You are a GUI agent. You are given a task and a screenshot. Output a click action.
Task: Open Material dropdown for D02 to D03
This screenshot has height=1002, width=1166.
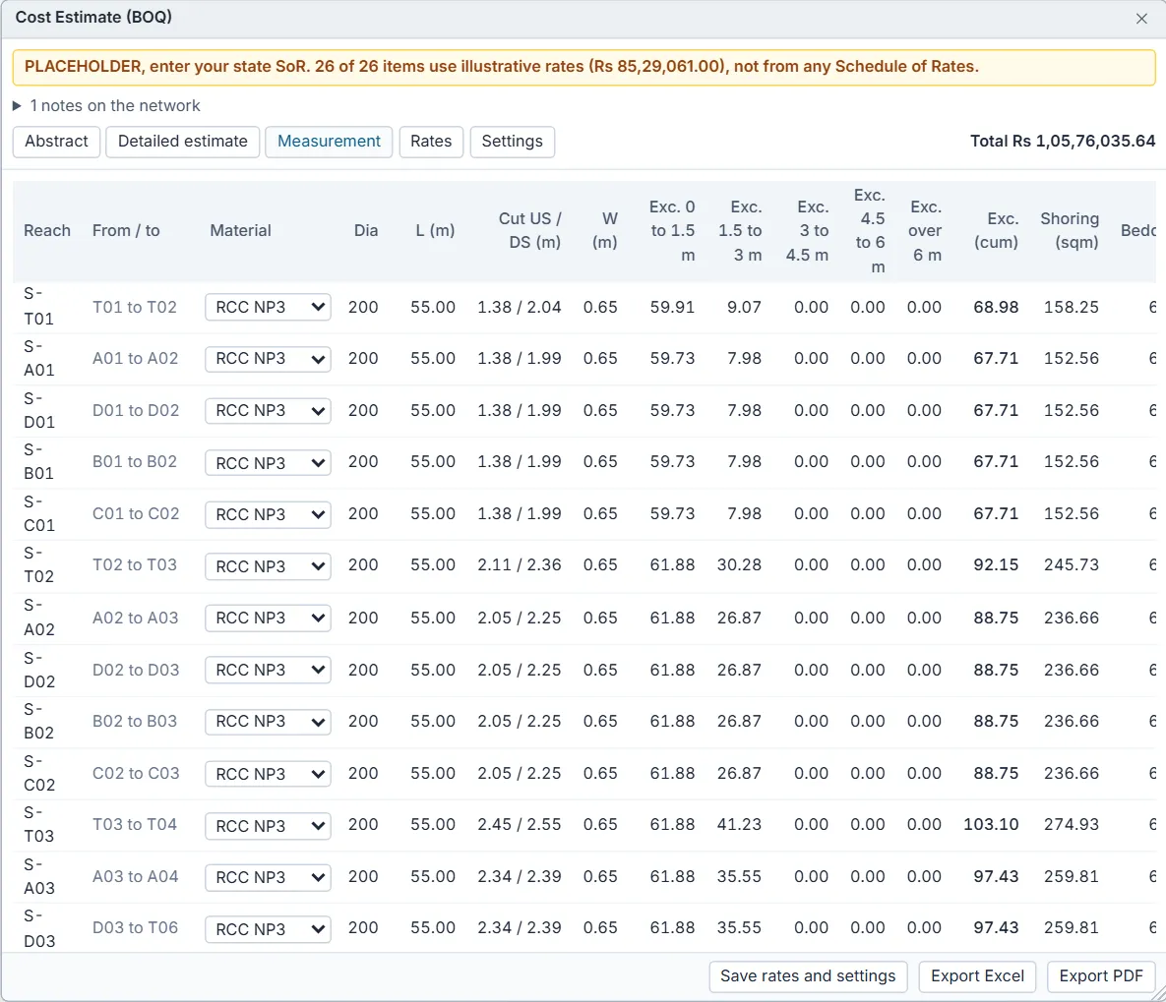268,670
